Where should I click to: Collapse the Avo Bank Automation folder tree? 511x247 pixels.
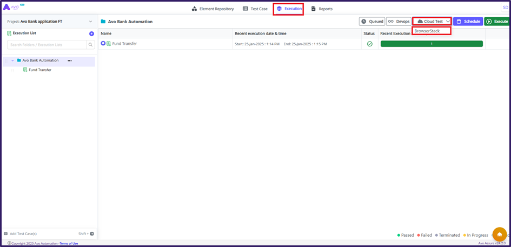click(12, 60)
